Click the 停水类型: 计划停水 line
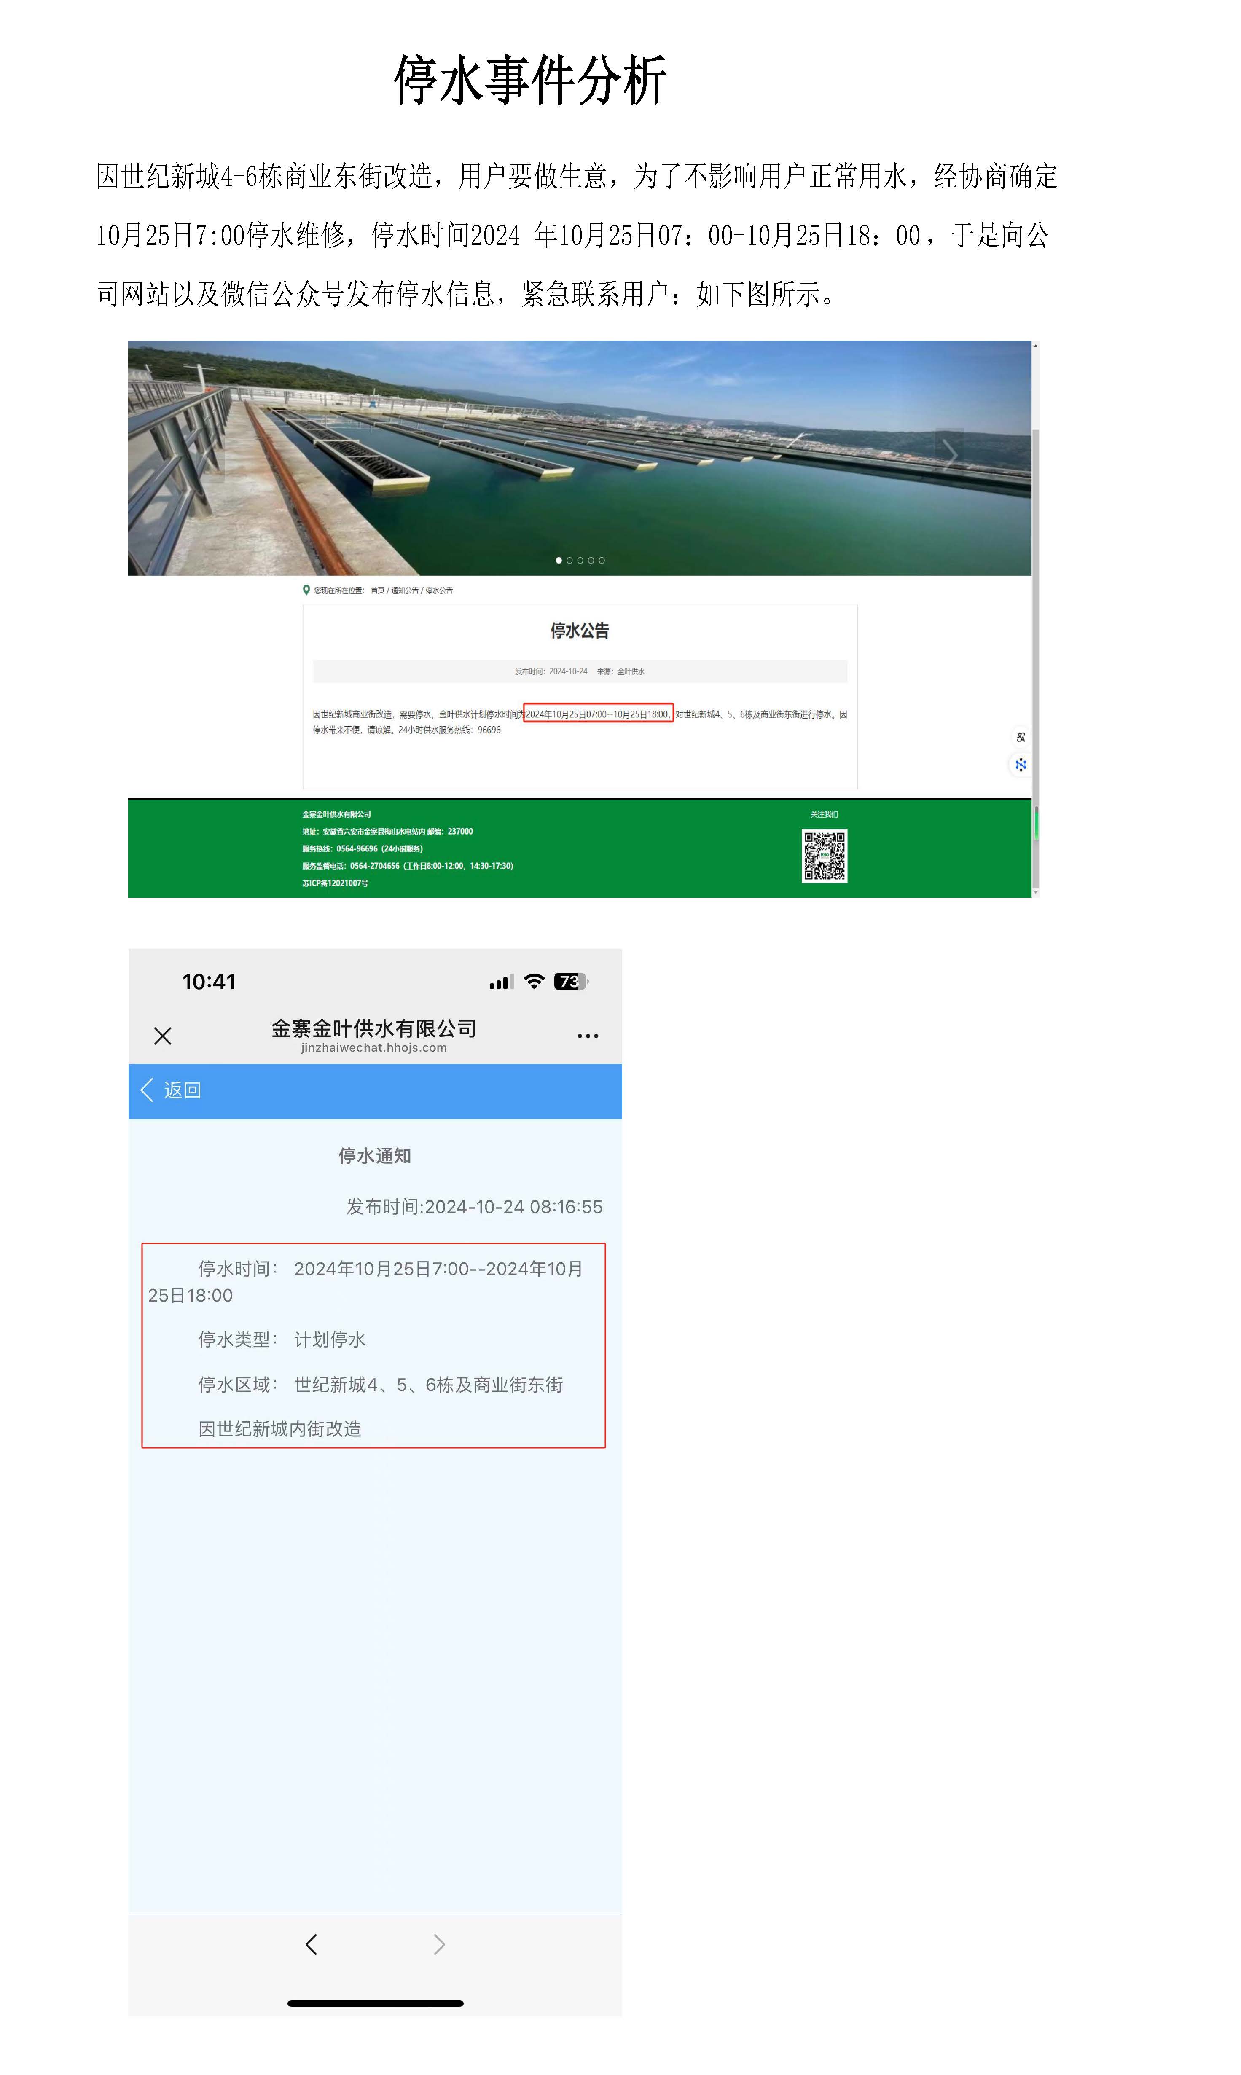1241x2075 pixels. coord(282,1339)
